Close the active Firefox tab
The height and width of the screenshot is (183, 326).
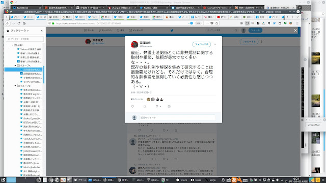[x=45, y=17]
